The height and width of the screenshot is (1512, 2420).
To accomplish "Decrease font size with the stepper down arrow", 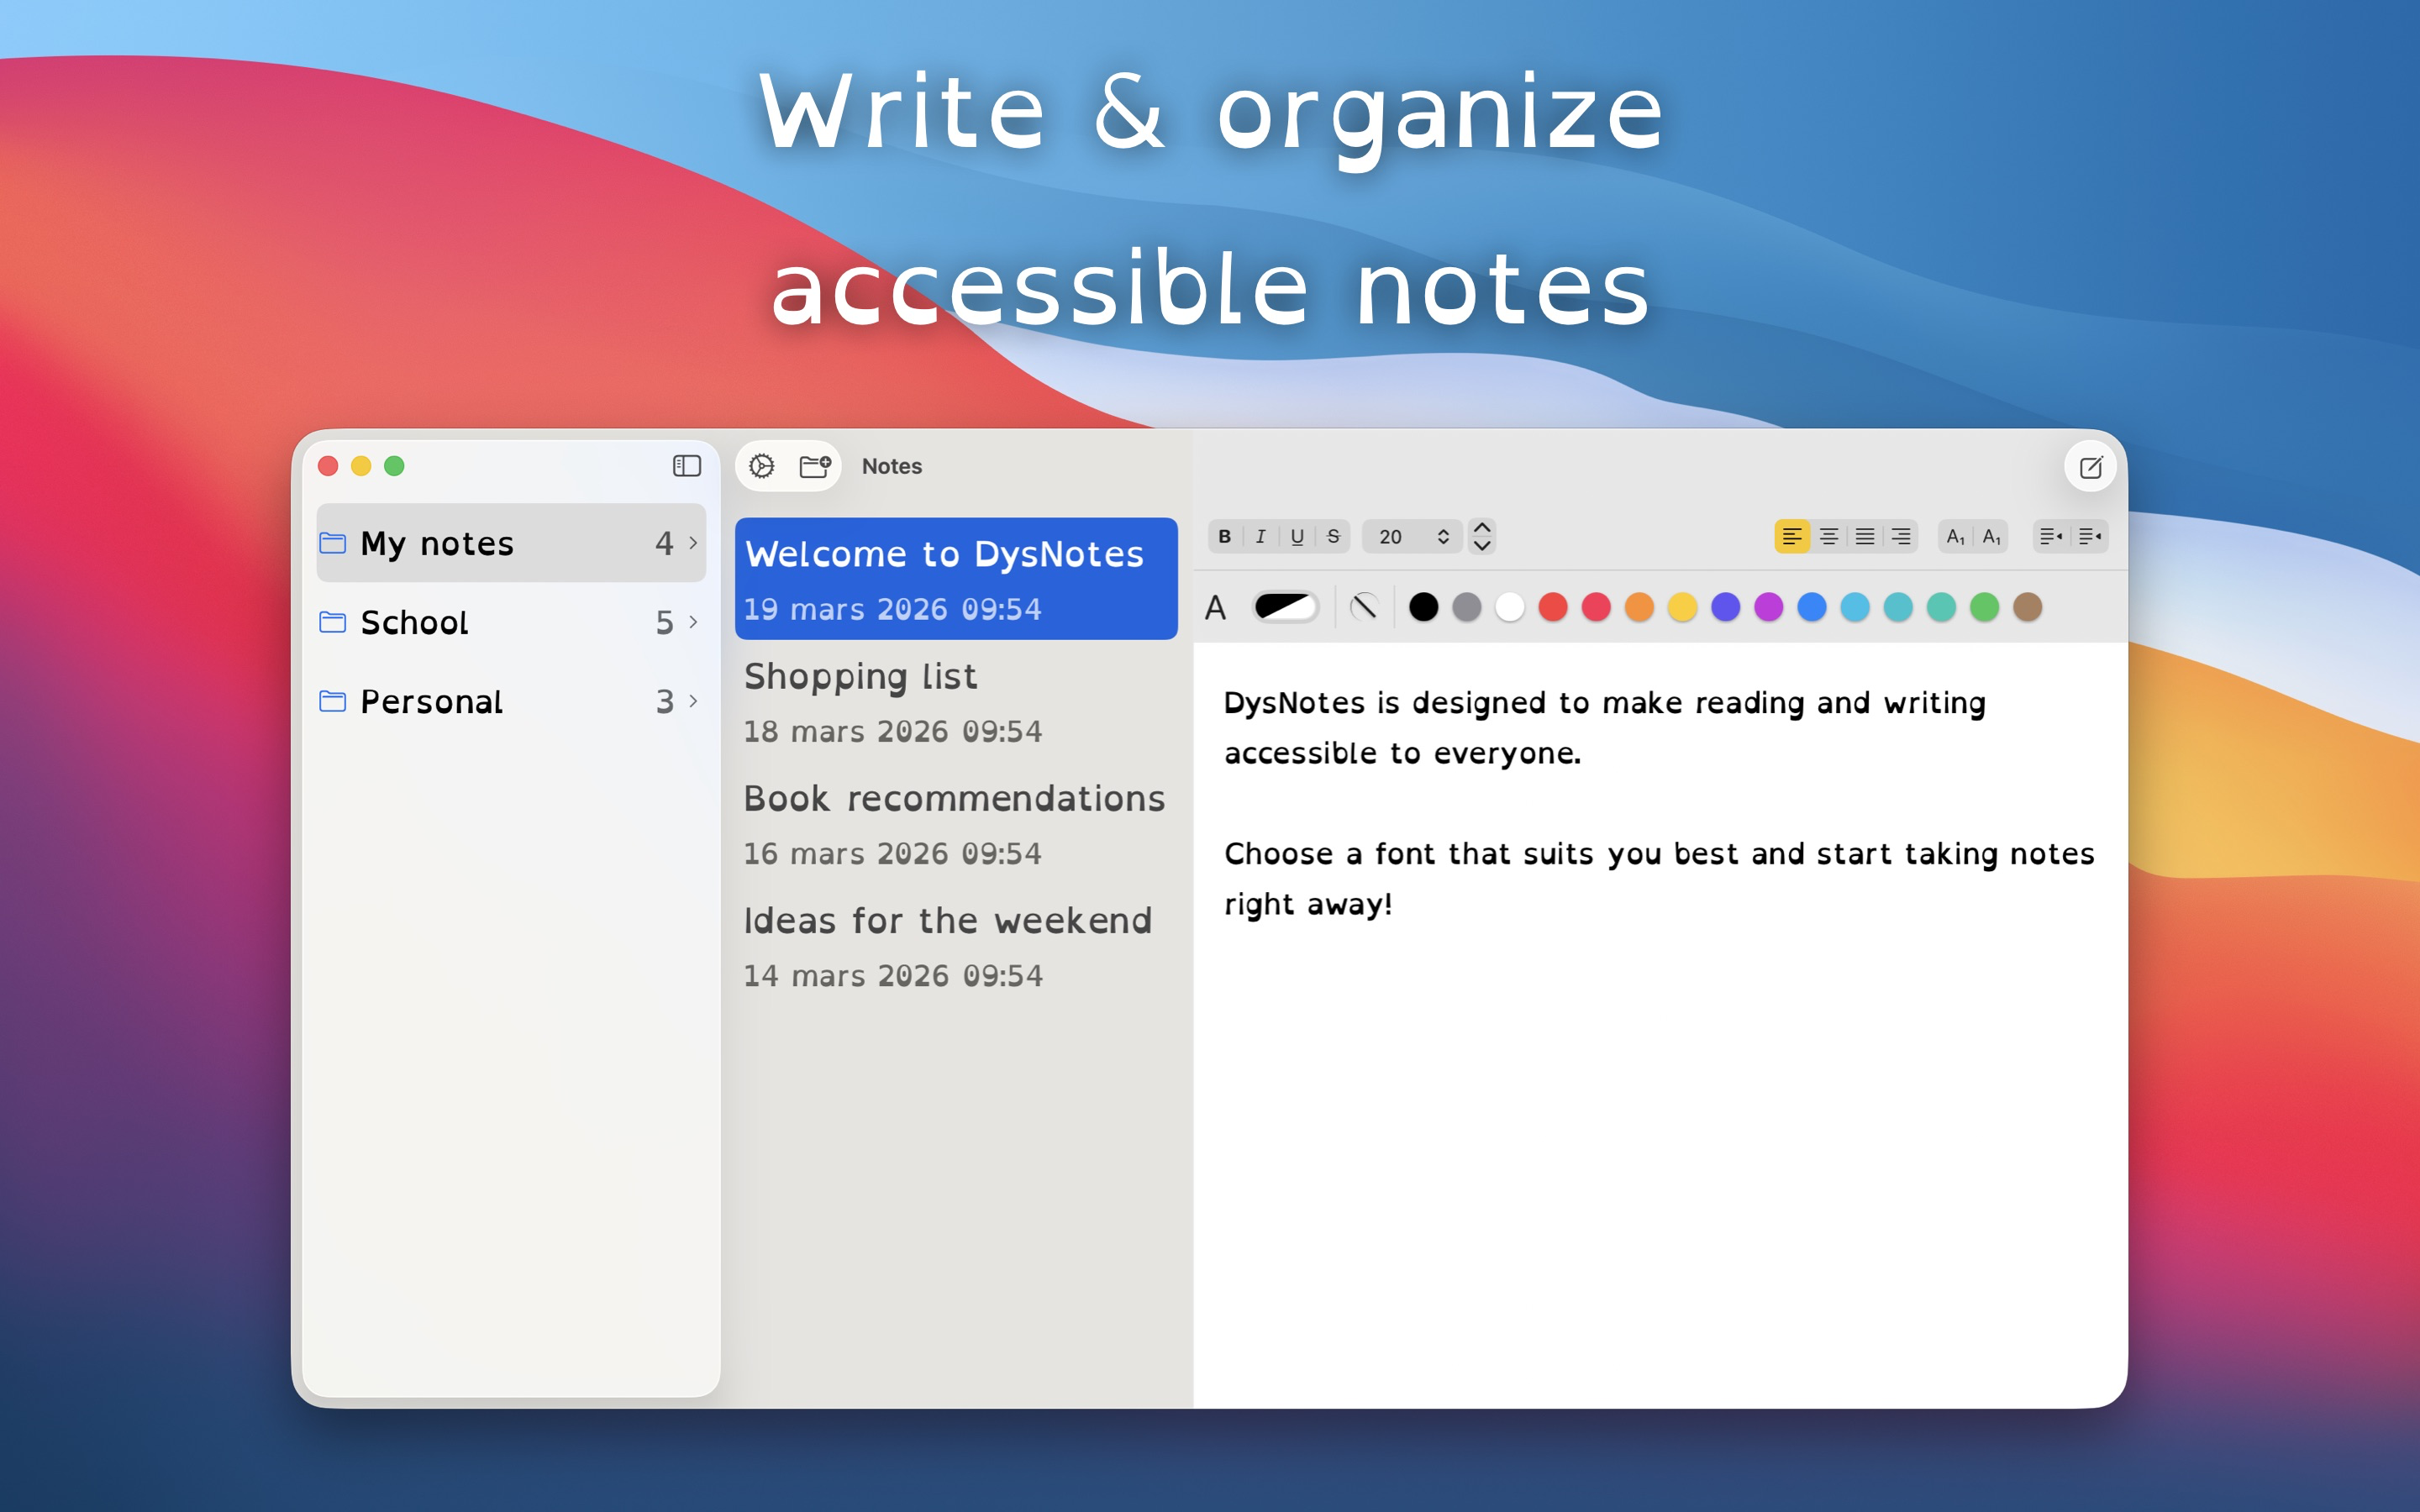I will [x=1482, y=546].
